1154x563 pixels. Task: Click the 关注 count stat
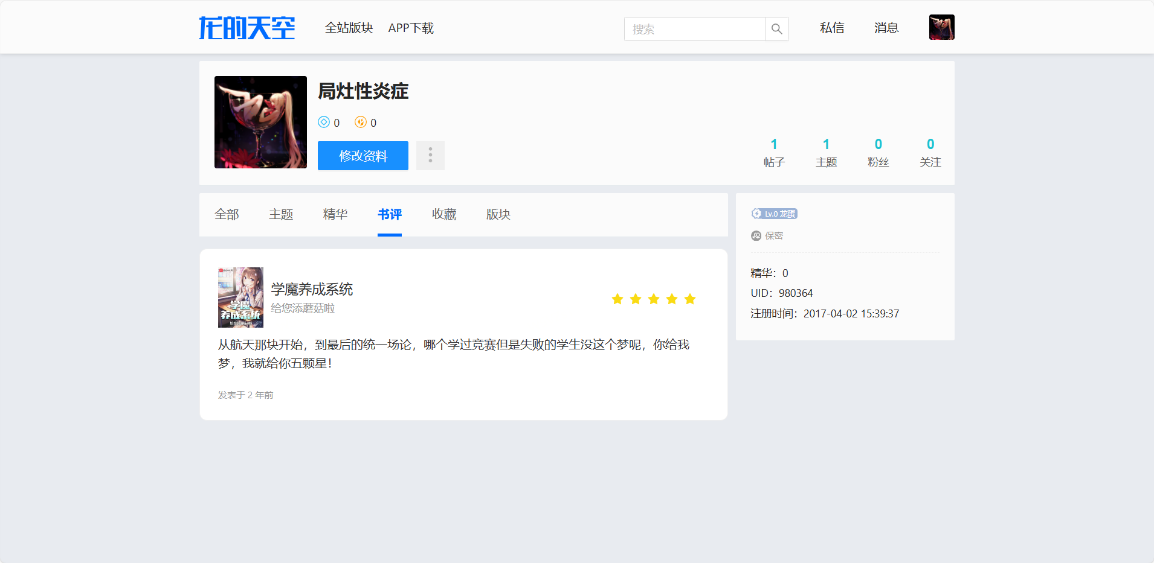[x=930, y=153]
